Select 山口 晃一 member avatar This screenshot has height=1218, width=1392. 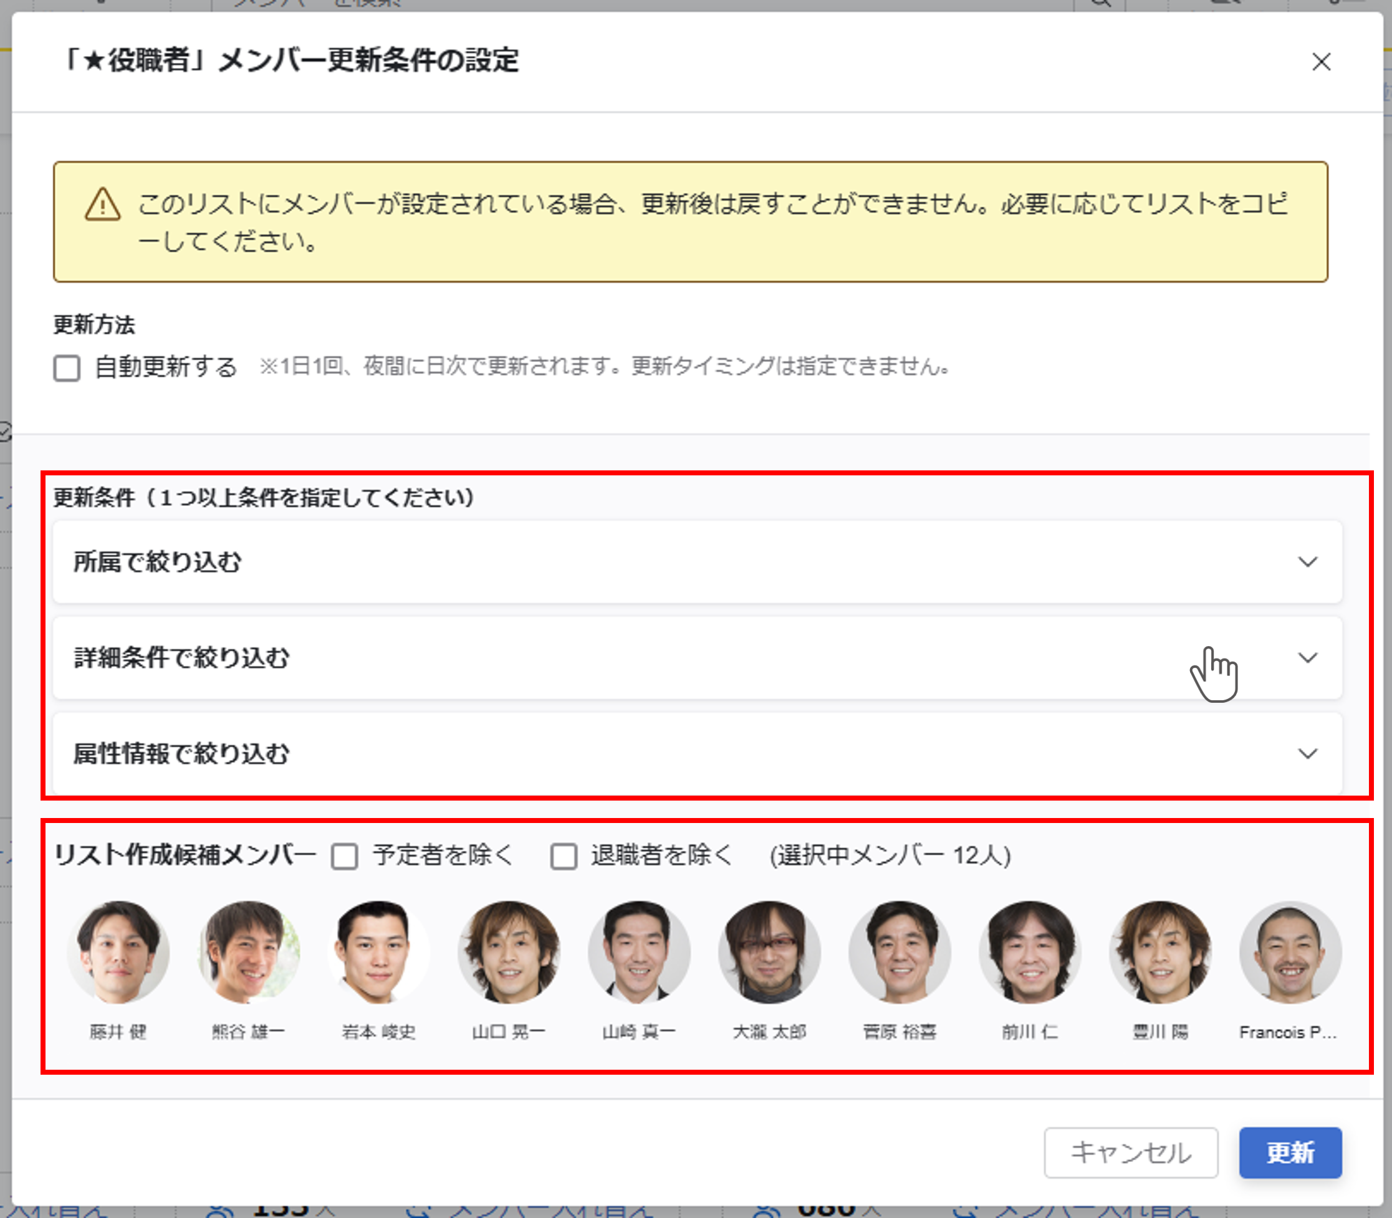[x=509, y=952]
